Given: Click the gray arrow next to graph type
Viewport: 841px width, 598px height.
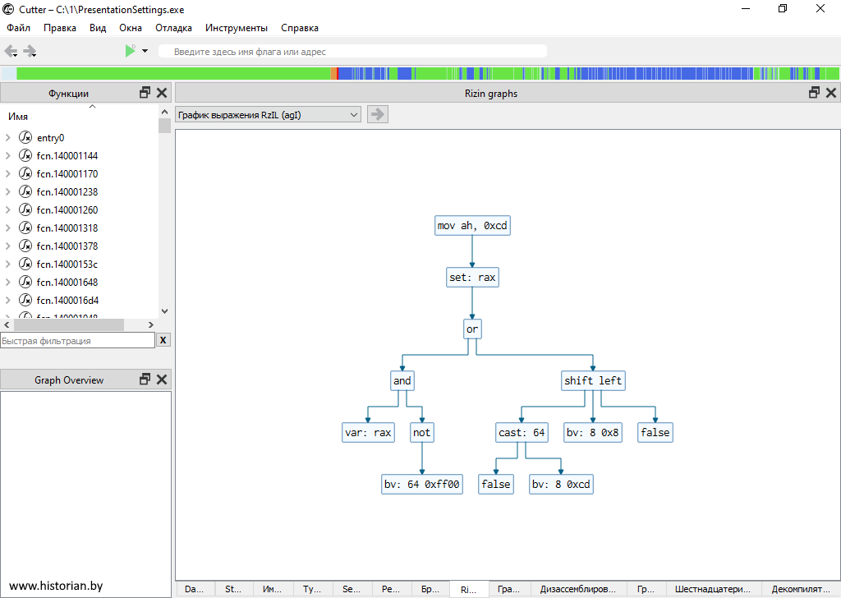Looking at the screenshot, I should point(378,114).
